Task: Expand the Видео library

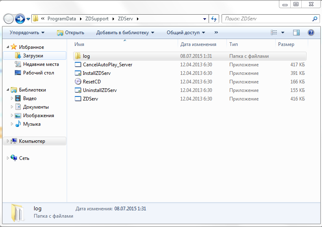Action: point(12,98)
